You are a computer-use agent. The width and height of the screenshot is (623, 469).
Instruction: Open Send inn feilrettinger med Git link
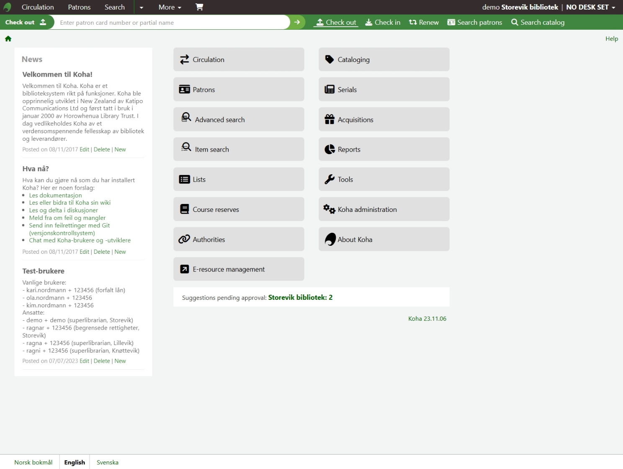[x=70, y=229]
